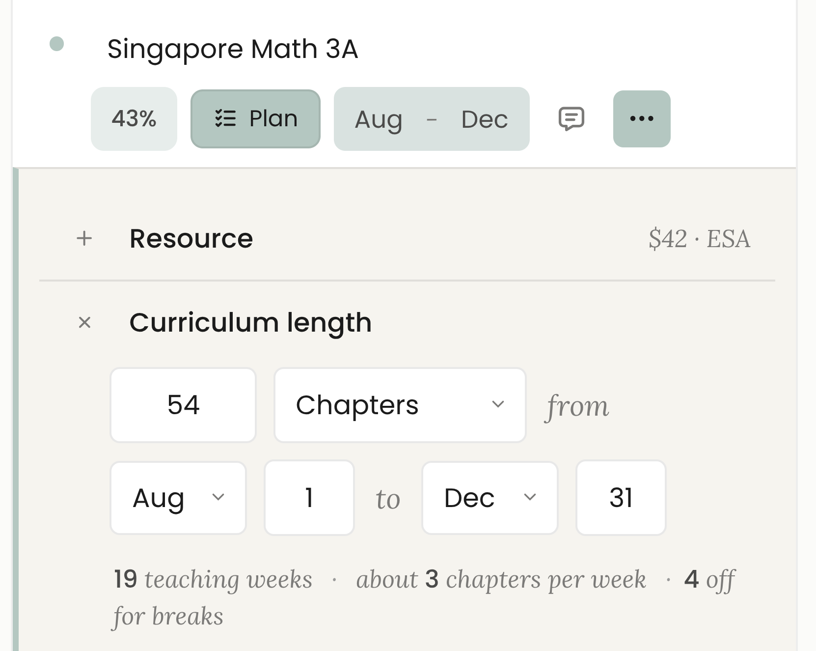Click the Singapore Math 3A title
816x651 pixels.
point(233,49)
